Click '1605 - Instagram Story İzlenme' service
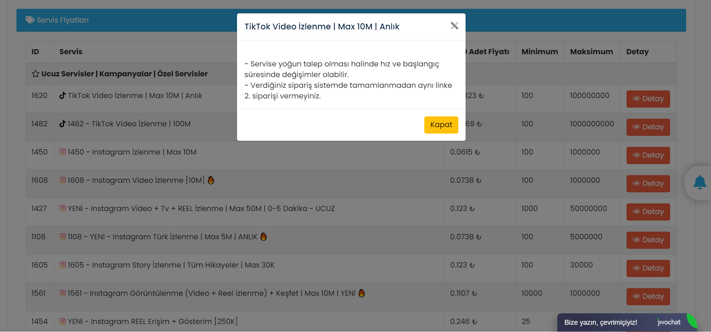 [x=171, y=265]
